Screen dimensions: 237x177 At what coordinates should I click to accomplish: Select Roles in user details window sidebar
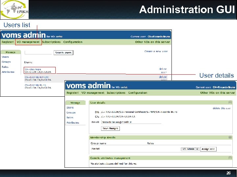70,118
